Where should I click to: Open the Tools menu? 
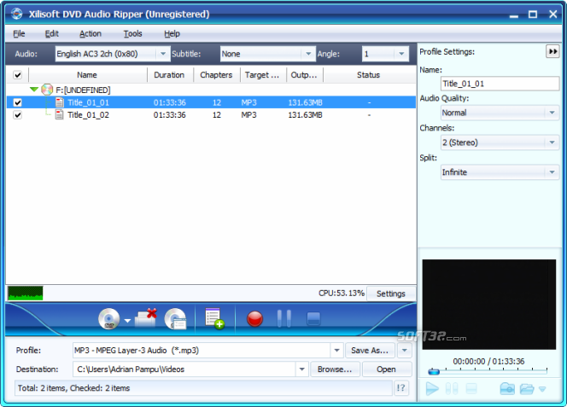coord(132,33)
